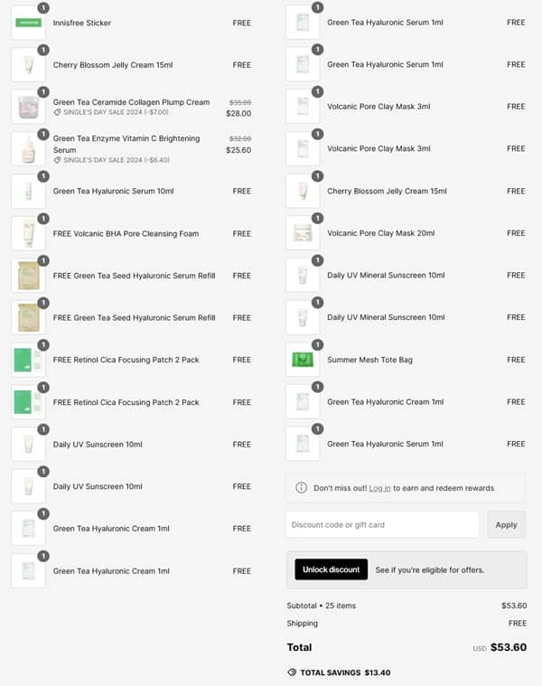Focus the Discount code or gift card field
This screenshot has width=542, height=686.
tap(382, 524)
